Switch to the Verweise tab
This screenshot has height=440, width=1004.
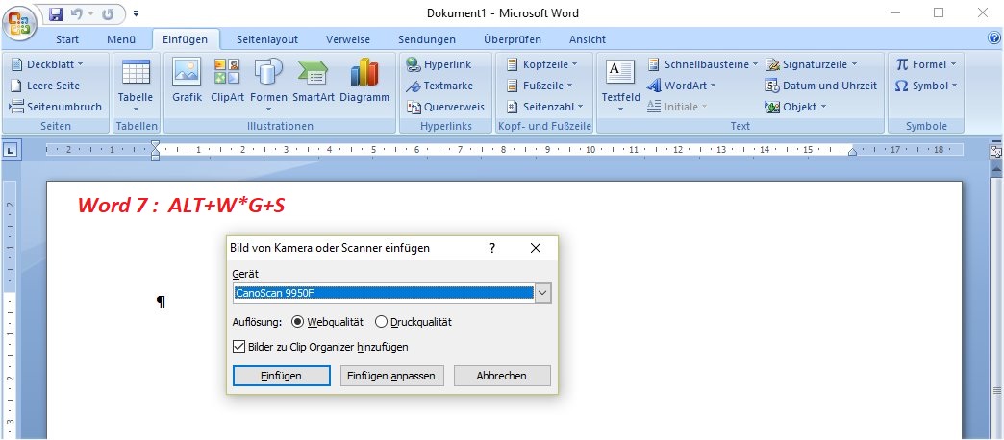[x=348, y=39]
